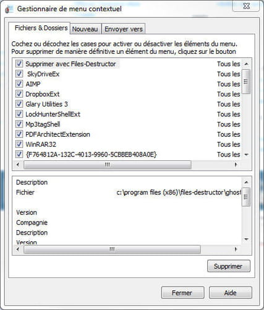The height and width of the screenshot is (310, 264).
Task: Click the description panel vertical scrollbar thumb
Action: [245, 197]
